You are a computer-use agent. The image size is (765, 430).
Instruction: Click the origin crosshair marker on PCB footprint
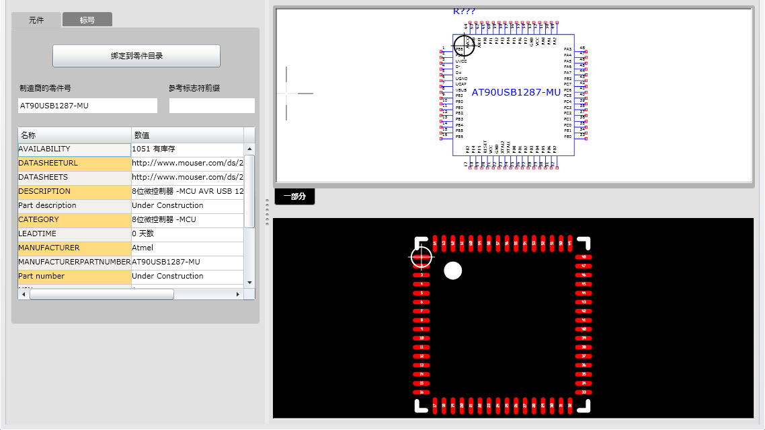421,257
